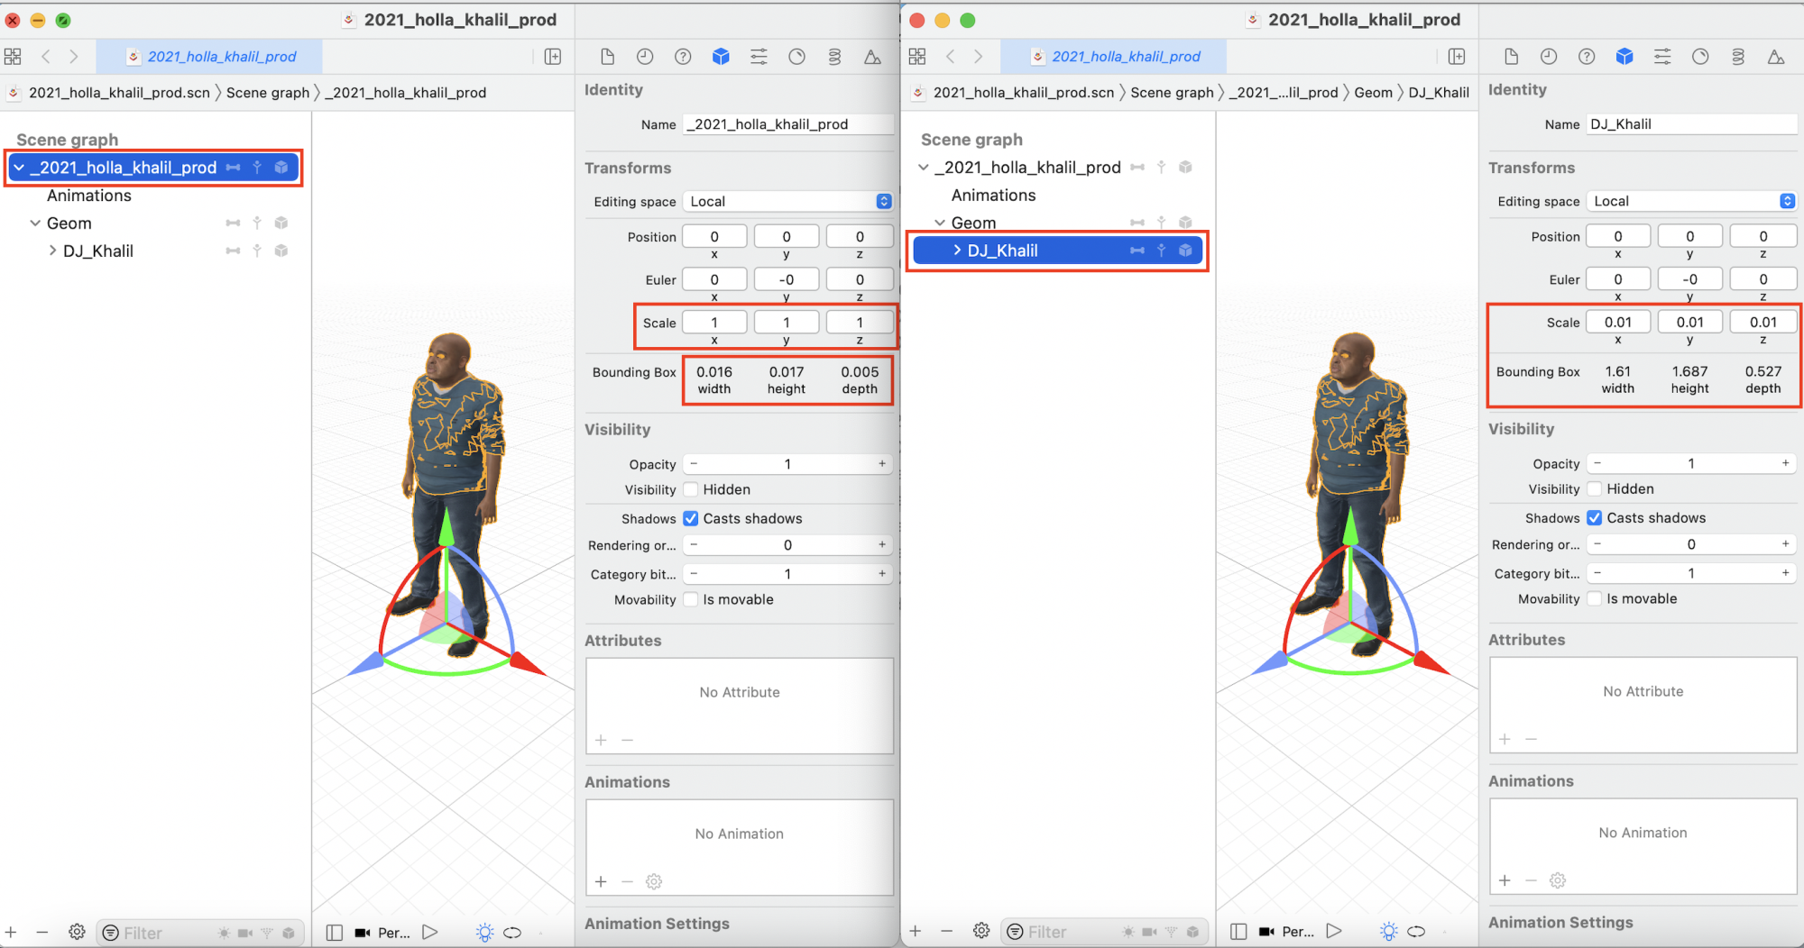Open related items grid in right window
The image size is (1804, 948).
(917, 56)
